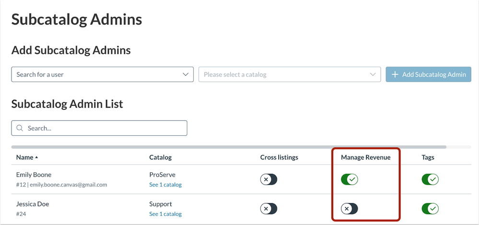Turn off Tags for Emily Boone

click(x=430, y=179)
